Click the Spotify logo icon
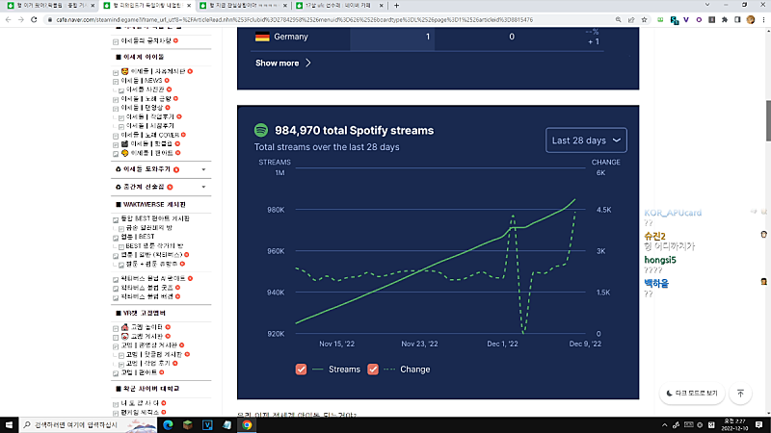Screen dimensions: 771x433 261,130
